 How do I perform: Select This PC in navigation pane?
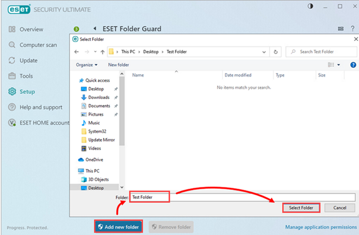[92, 171]
